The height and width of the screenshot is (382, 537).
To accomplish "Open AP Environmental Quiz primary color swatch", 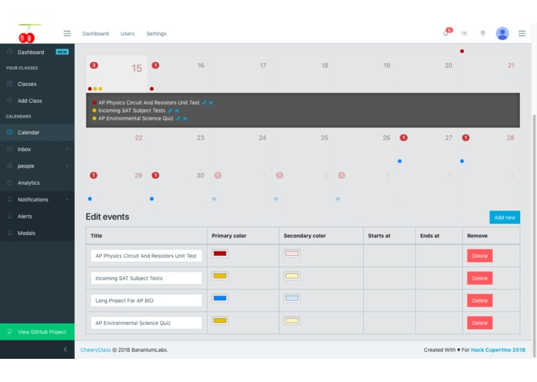I will [x=220, y=321].
